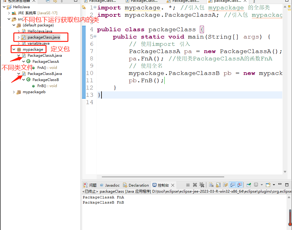Click the packageClass.java file icon
The width and height of the screenshot is (292, 230).
point(23,37)
